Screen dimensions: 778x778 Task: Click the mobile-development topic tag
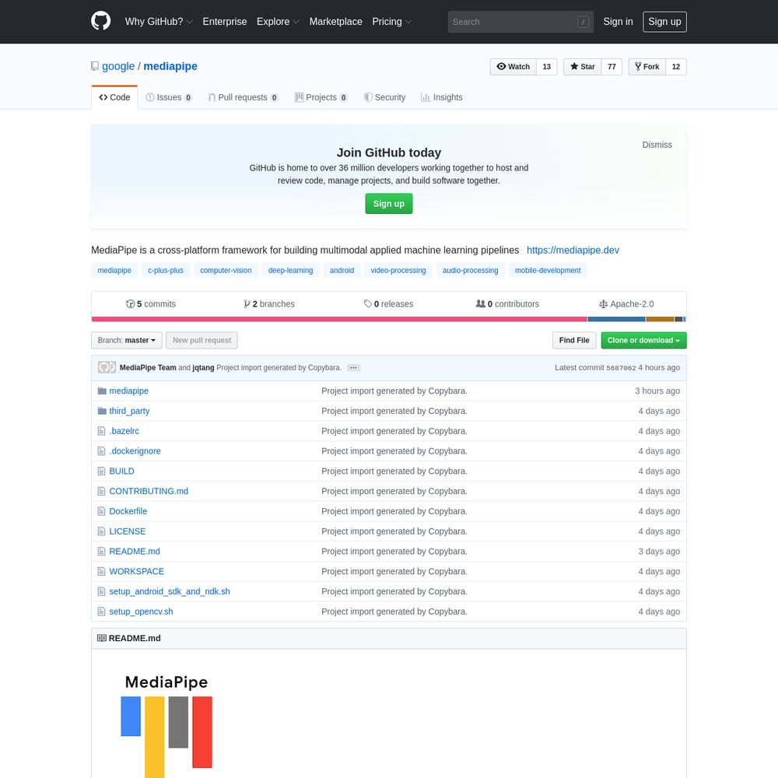tap(548, 271)
